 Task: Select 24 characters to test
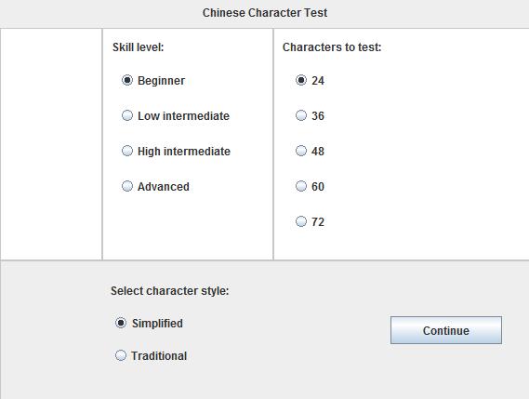pyautogui.click(x=301, y=80)
